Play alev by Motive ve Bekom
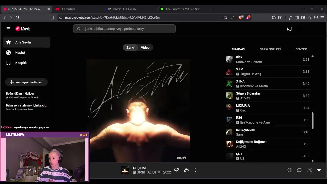 [x=267, y=60]
